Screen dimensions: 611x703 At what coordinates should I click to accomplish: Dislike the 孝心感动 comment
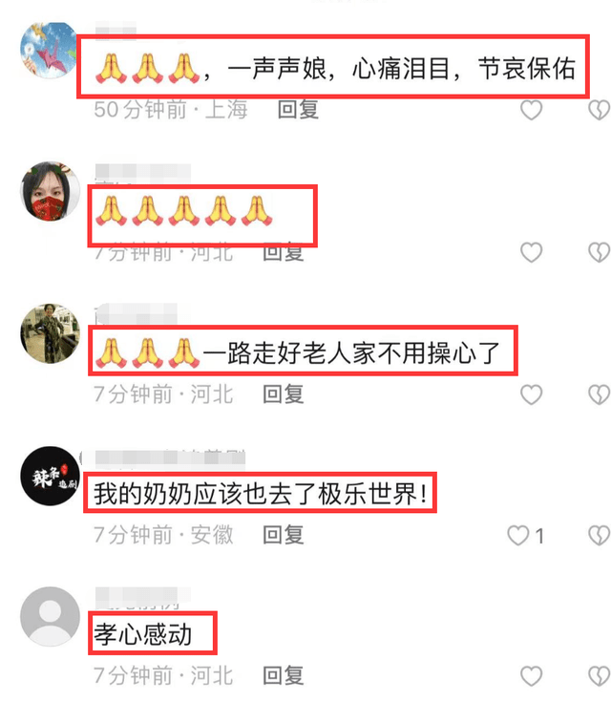pyautogui.click(x=600, y=676)
